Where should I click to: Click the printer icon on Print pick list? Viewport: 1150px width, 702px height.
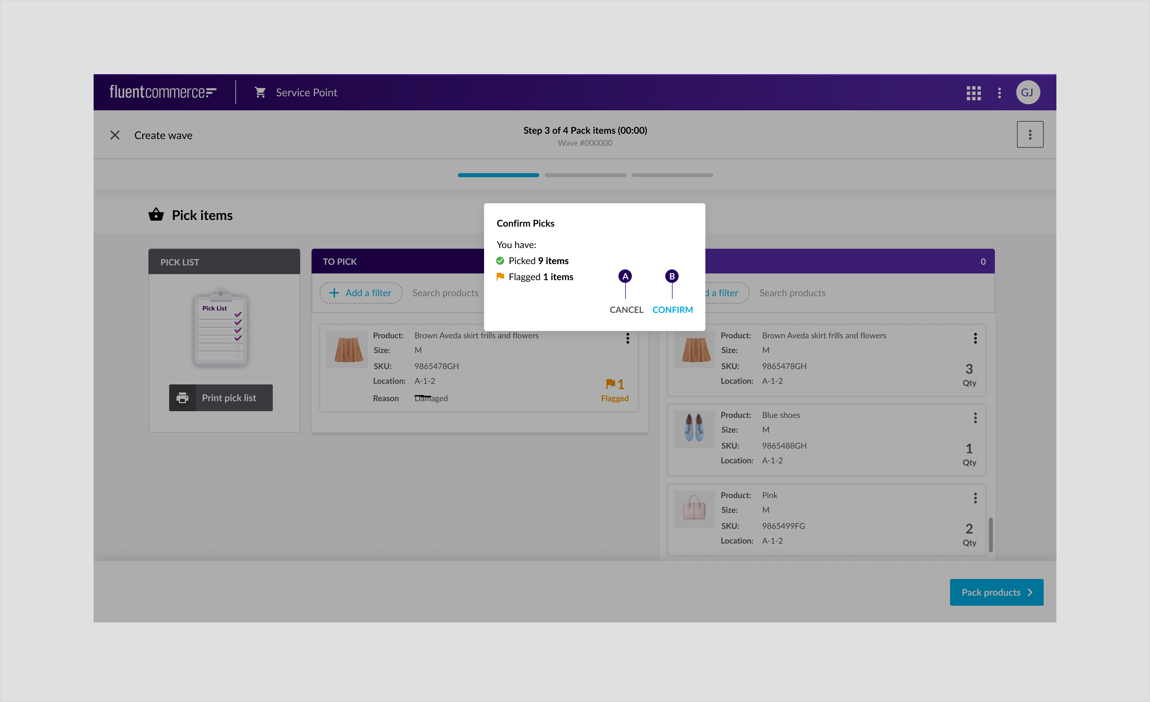[x=183, y=398]
